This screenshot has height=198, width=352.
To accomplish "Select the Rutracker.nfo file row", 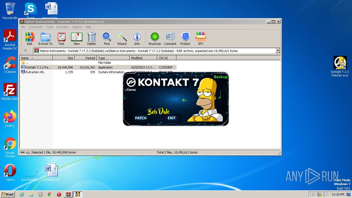I will 98,72.
